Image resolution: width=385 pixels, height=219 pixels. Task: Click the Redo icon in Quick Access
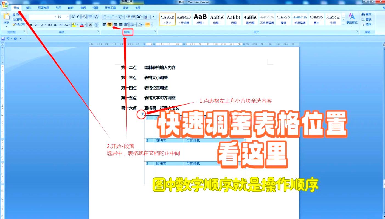15,39
